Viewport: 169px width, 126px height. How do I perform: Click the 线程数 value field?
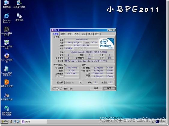tap(110, 82)
